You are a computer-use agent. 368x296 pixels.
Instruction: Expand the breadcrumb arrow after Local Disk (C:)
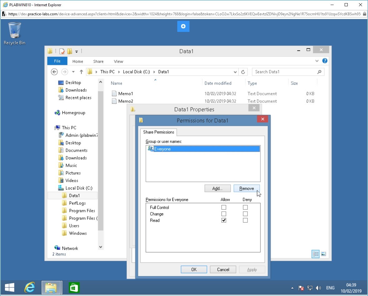pyautogui.click(x=154, y=72)
